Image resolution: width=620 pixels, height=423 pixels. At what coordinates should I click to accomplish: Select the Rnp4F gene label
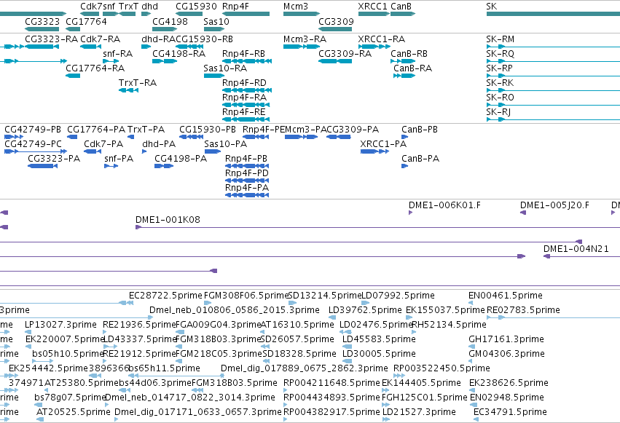coord(235,7)
